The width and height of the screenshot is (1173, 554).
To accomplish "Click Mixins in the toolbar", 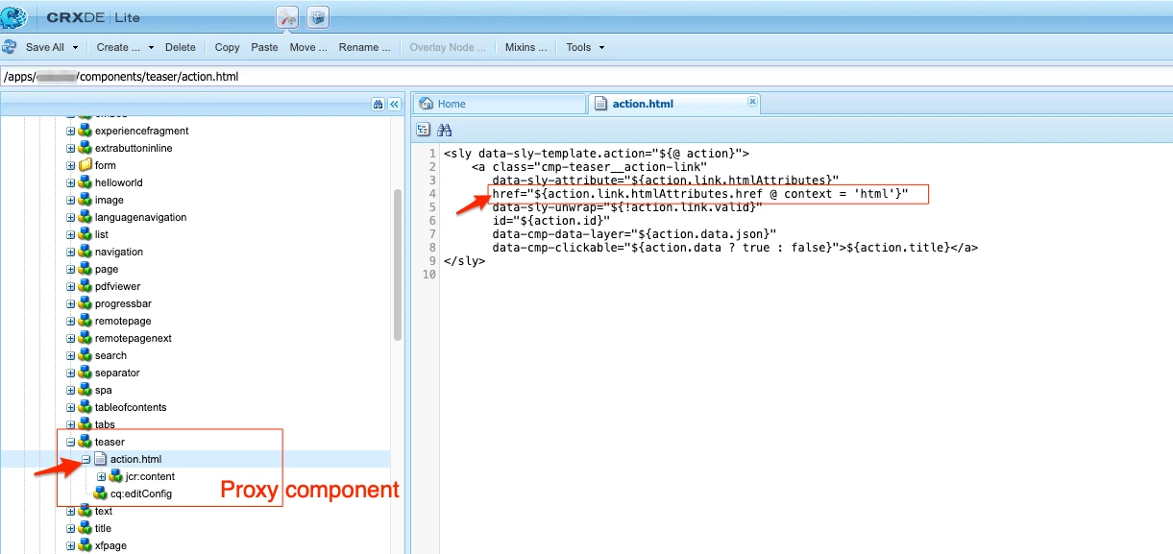I will [525, 47].
